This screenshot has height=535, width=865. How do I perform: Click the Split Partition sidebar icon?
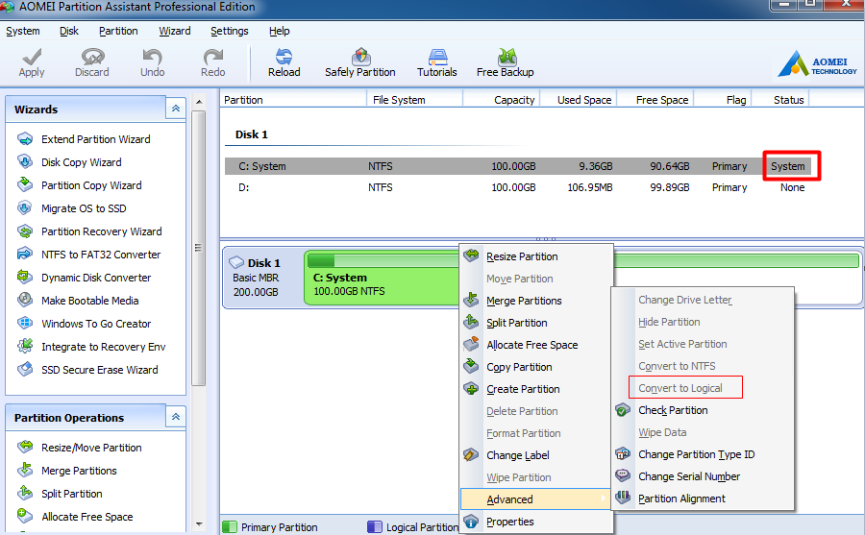point(25,493)
